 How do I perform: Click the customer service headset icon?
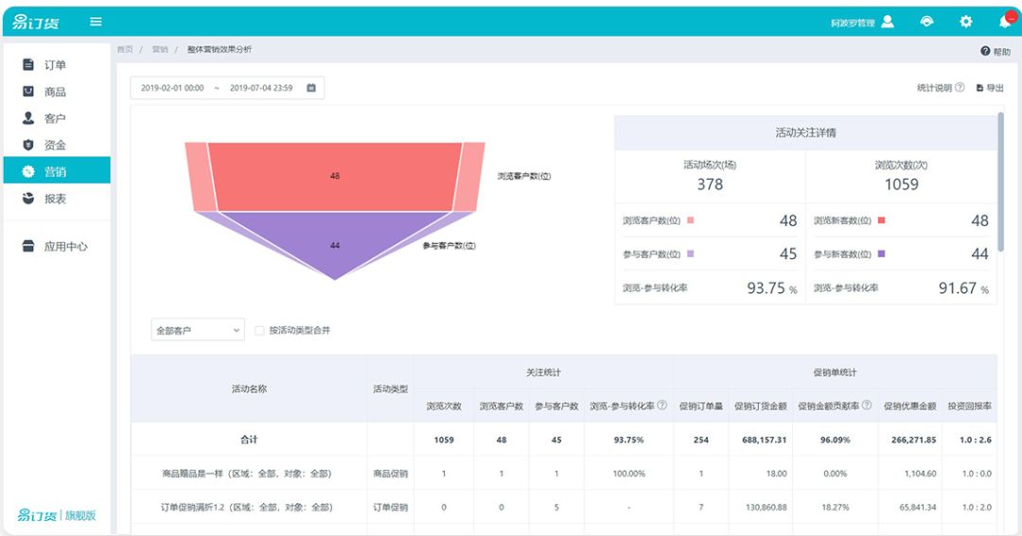tap(926, 22)
